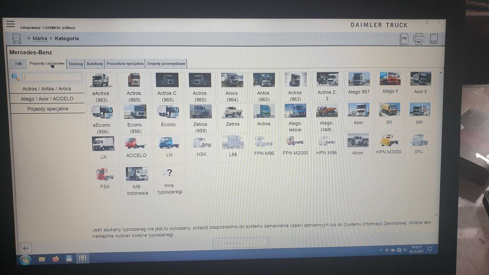This screenshot has height=275, width=489.
Task: Choose the MB Indonesia truck icon
Action: (x=137, y=174)
